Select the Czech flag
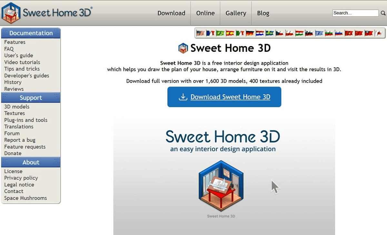 click(280, 33)
